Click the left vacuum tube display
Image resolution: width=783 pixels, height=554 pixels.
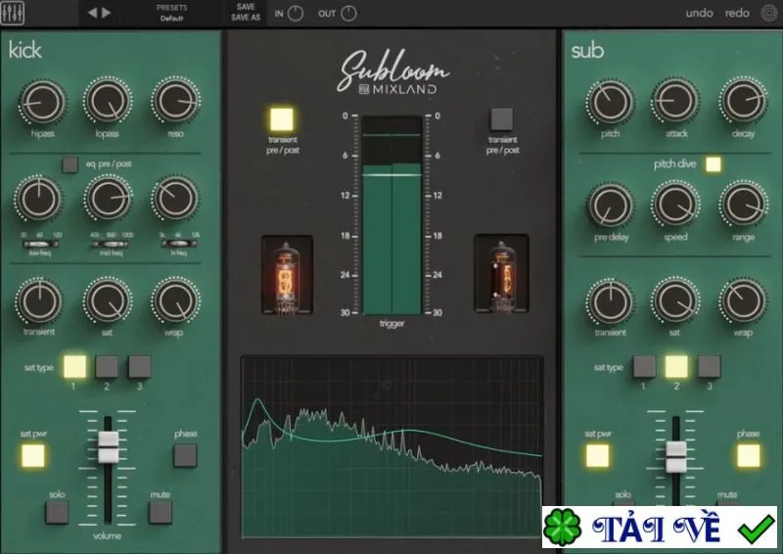pyautogui.click(x=287, y=275)
